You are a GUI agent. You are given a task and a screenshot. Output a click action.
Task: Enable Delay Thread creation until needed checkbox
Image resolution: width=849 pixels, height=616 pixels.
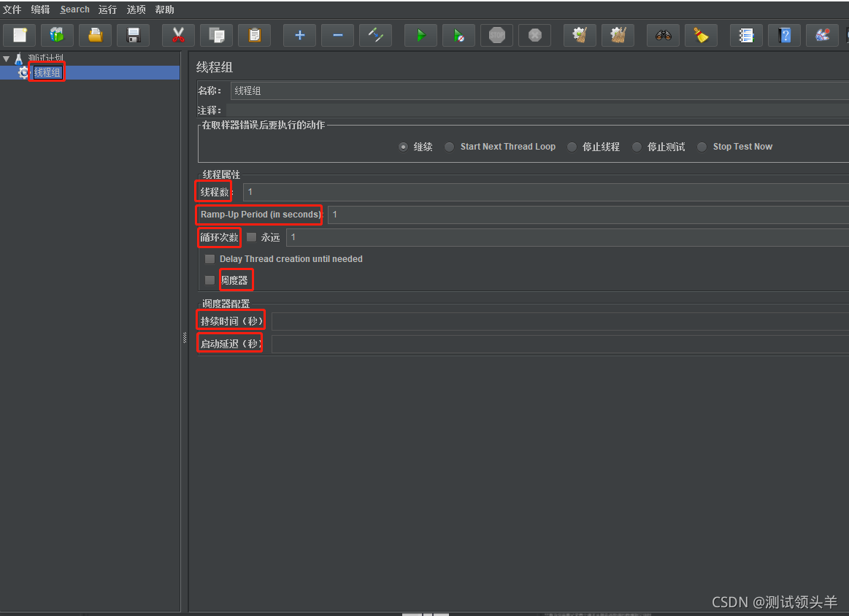(x=210, y=259)
